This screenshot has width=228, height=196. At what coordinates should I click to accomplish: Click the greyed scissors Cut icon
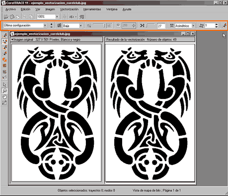click(x=25, y=16)
